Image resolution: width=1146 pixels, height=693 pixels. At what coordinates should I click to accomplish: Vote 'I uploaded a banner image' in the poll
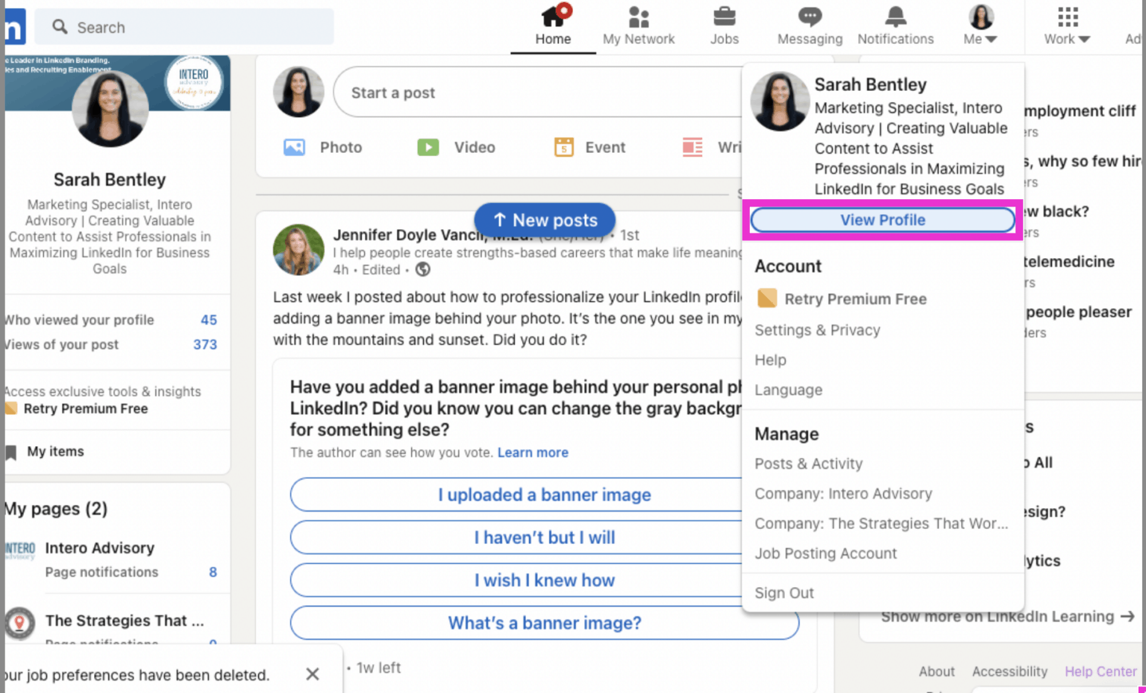[544, 495]
